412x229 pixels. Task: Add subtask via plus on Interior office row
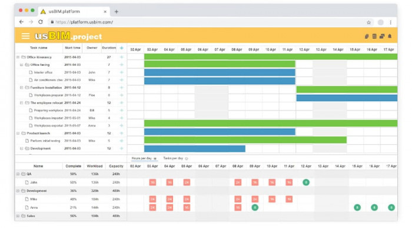point(121,72)
